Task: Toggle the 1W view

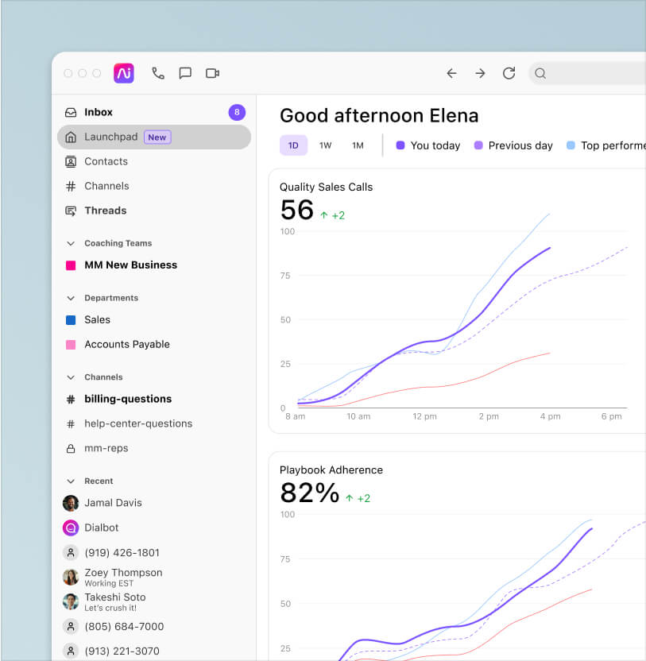Action: click(324, 145)
